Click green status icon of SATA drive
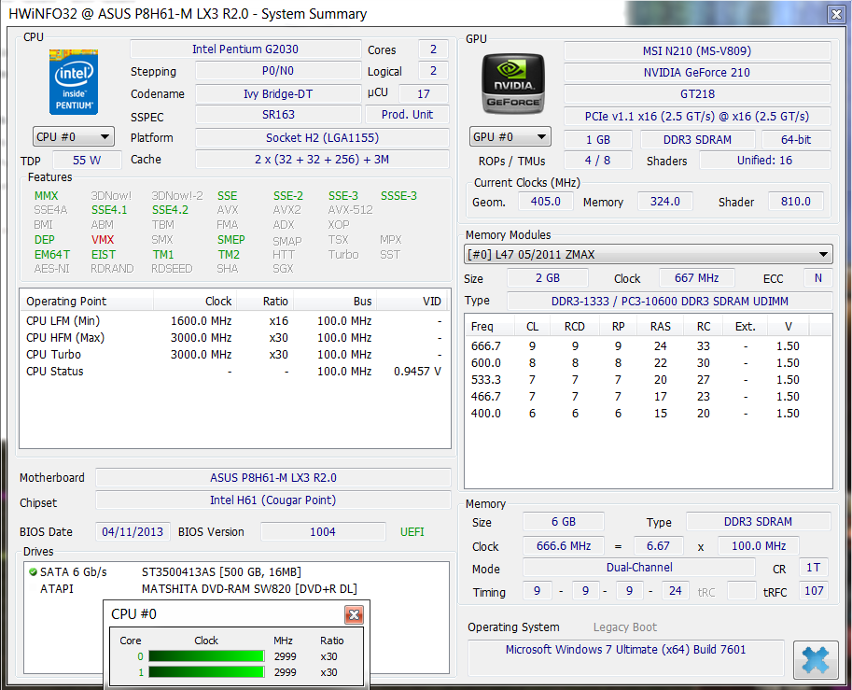The image size is (852, 690). pos(34,571)
